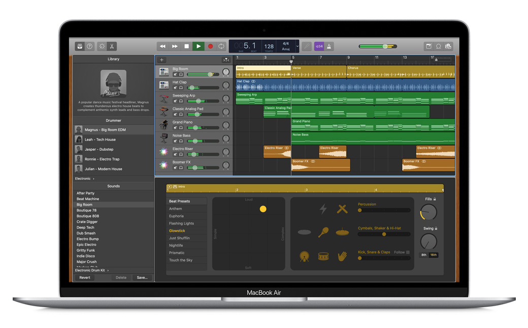The height and width of the screenshot is (328, 528).
Task: Click the 4/4 time signature display
Action: [285, 44]
